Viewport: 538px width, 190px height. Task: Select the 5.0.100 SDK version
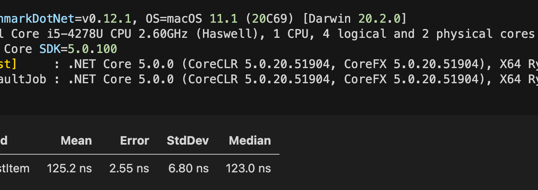tap(92, 49)
